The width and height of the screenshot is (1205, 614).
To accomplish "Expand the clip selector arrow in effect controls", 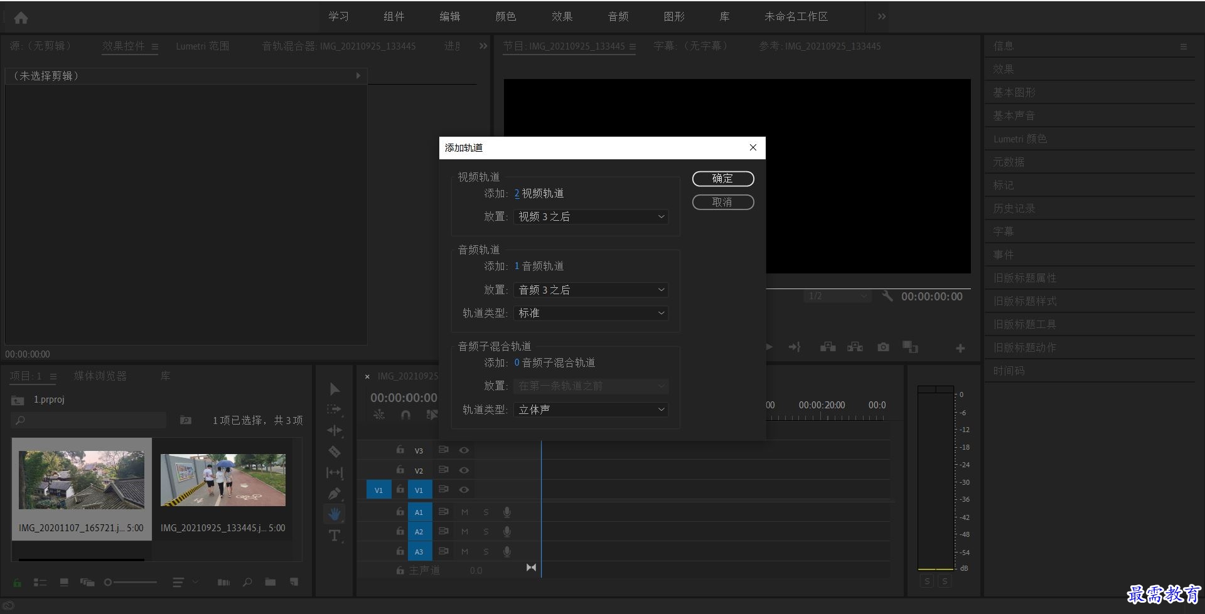I will tap(358, 76).
